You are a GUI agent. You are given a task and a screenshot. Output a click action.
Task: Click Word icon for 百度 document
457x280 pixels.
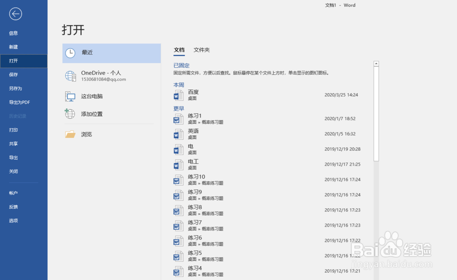(178, 95)
